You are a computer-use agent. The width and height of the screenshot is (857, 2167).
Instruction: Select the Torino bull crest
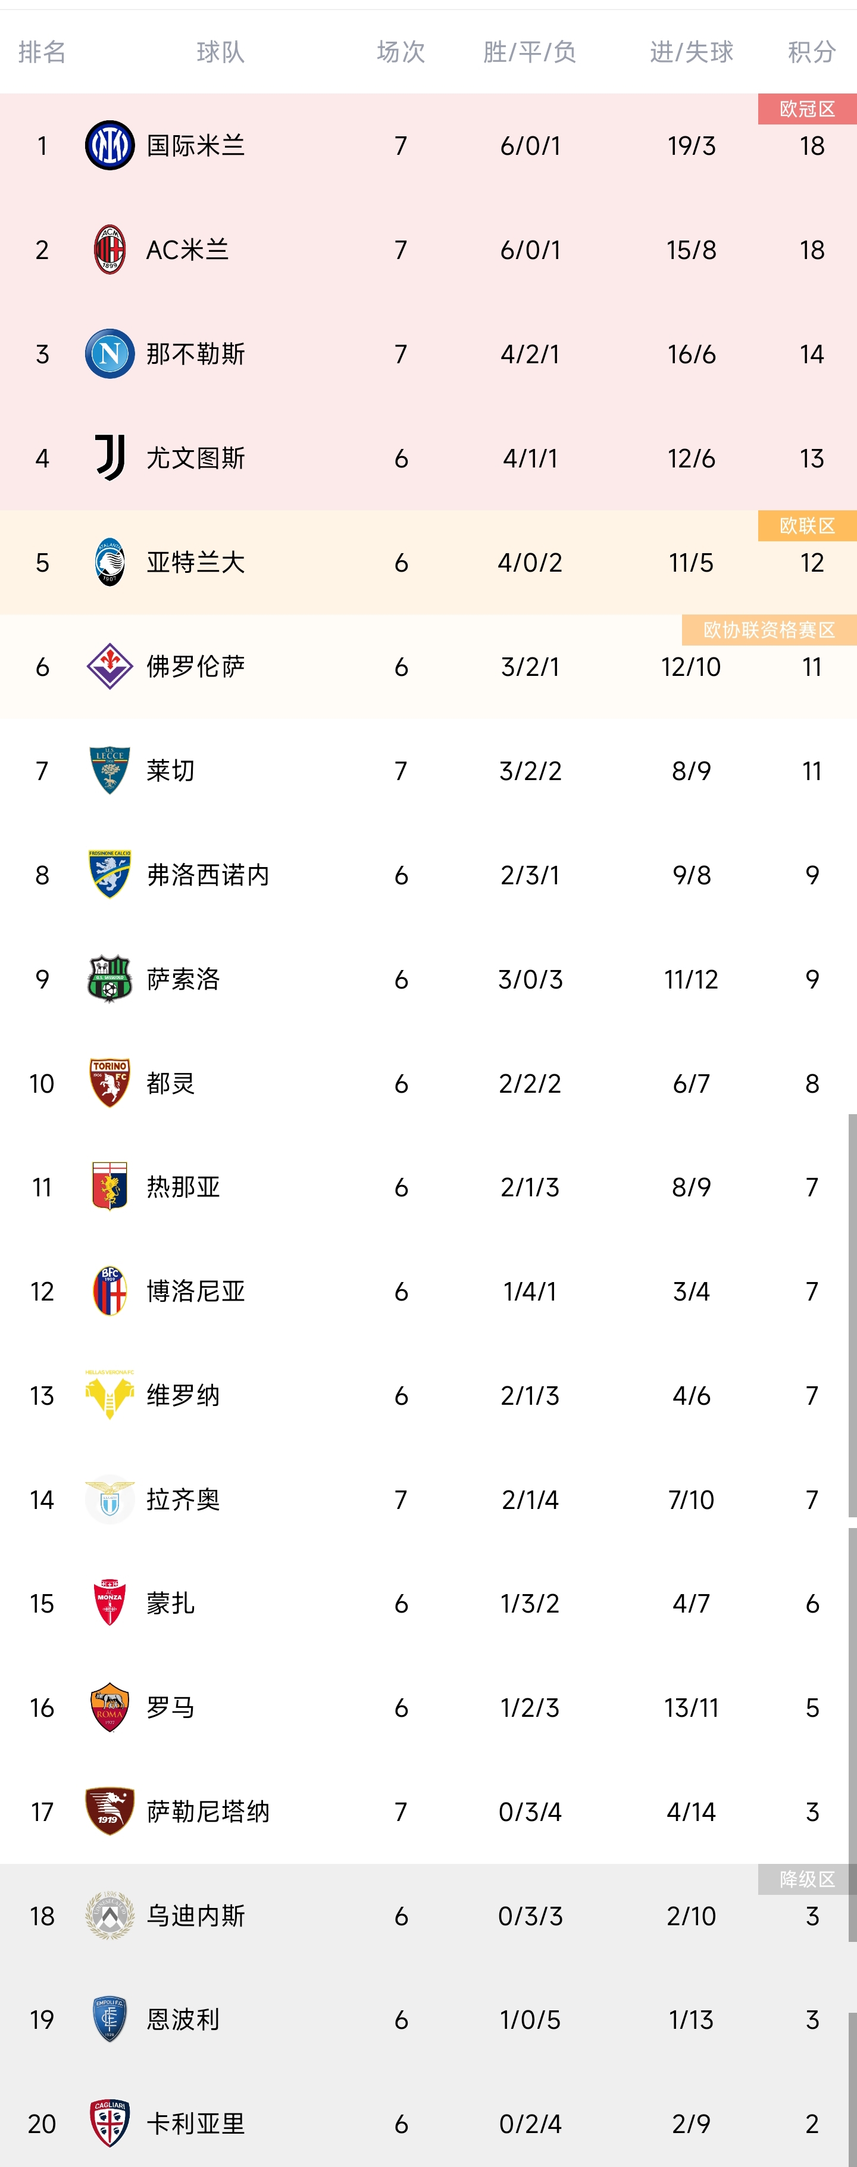(x=110, y=1083)
